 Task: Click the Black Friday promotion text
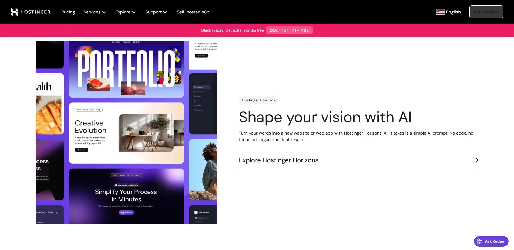pos(232,30)
